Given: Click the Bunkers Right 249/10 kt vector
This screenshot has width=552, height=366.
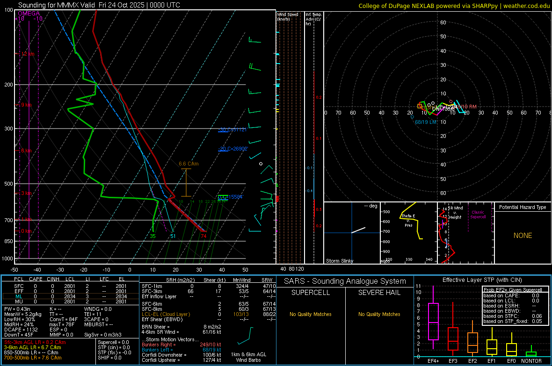Looking at the screenshot, I should click(182, 345).
